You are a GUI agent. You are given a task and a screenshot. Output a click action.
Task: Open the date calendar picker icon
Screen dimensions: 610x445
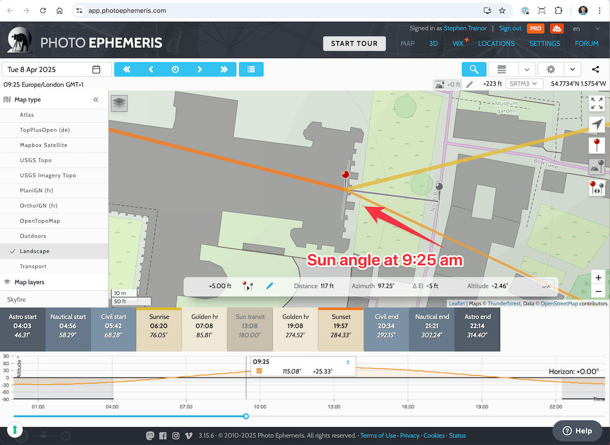click(x=96, y=69)
